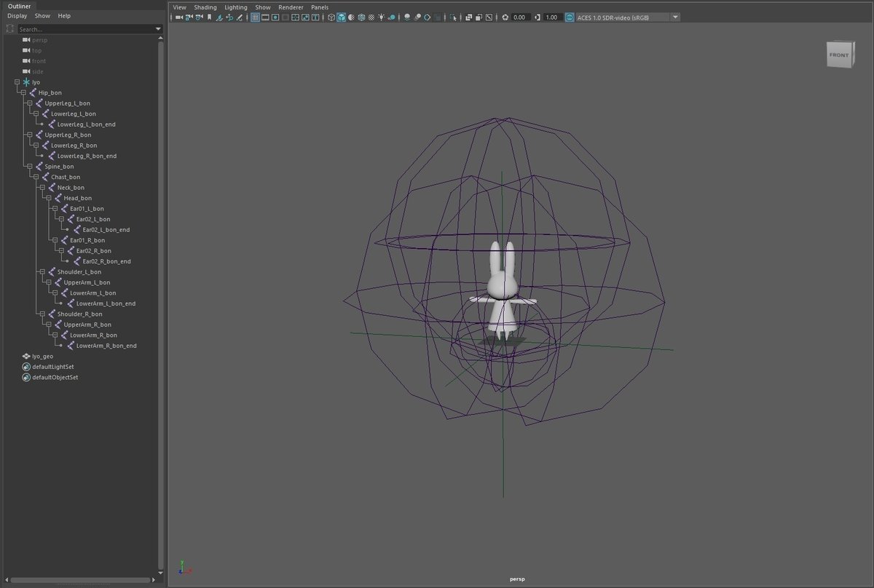Click the FRONT face of view cube
Image resolution: width=874 pixels, height=588 pixels.
click(838, 55)
